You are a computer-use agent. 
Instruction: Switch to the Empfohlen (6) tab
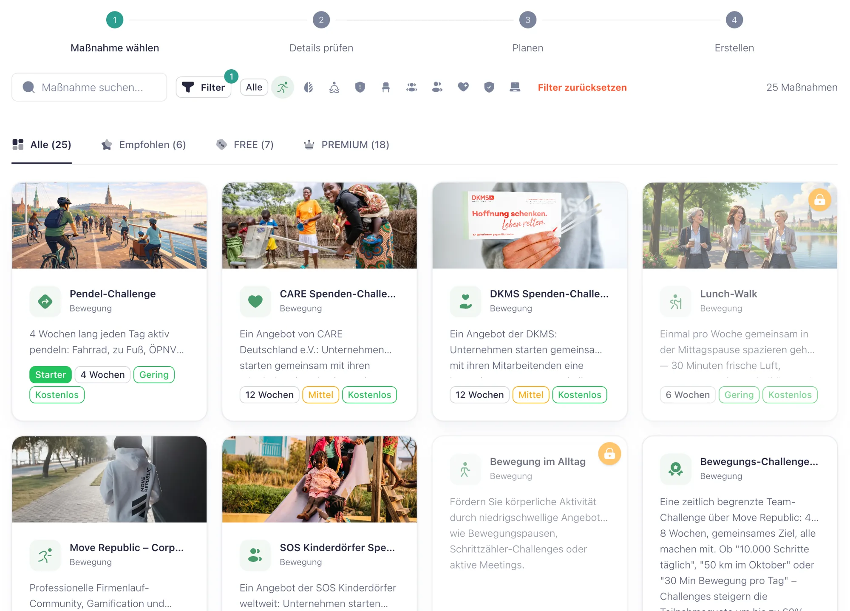click(144, 145)
